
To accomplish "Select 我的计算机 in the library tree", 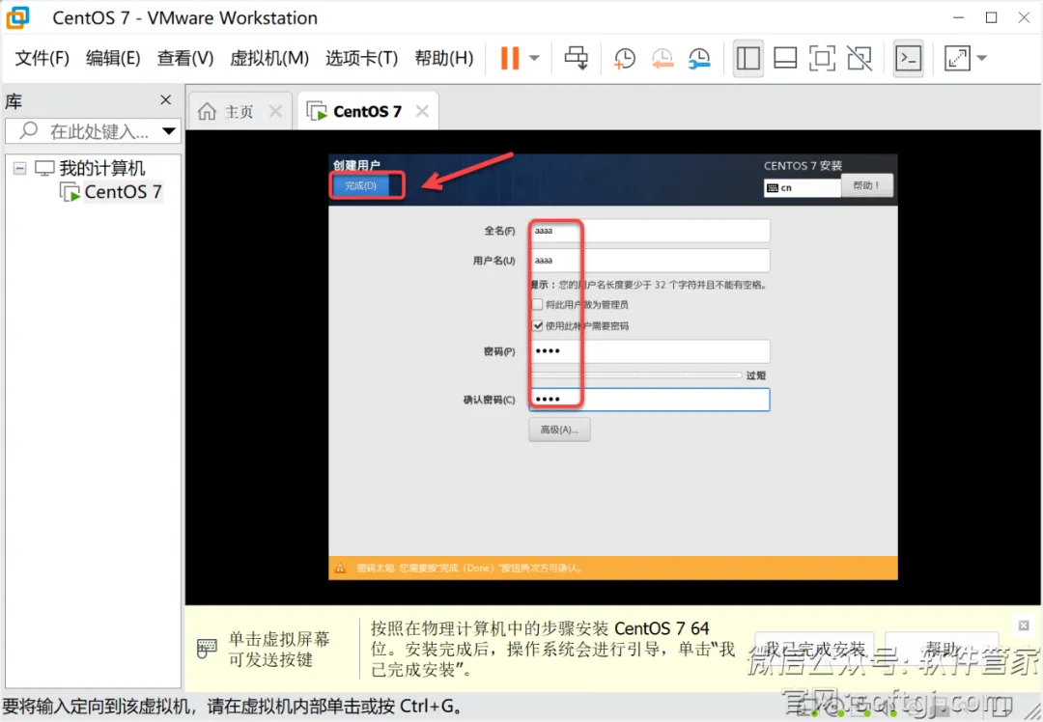I will pos(101,168).
